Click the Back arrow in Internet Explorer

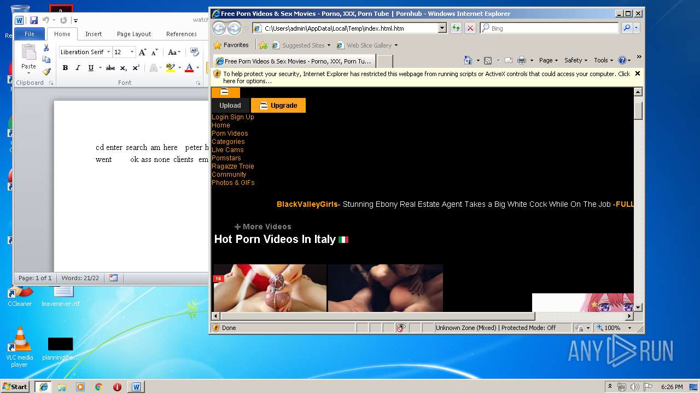219,28
